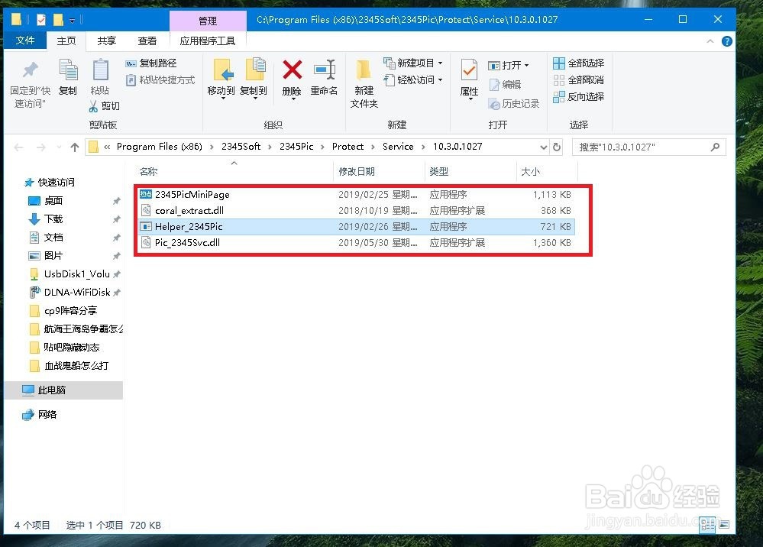Click Service in the address breadcrumb
The height and width of the screenshot is (547, 763).
[398, 147]
